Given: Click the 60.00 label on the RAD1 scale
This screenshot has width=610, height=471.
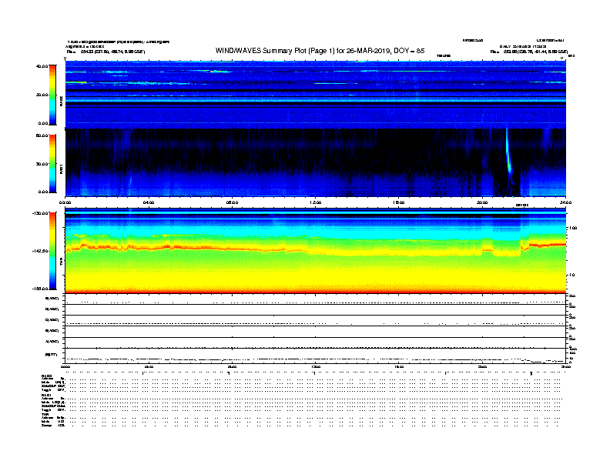Looking at the screenshot, I should pos(42,135).
